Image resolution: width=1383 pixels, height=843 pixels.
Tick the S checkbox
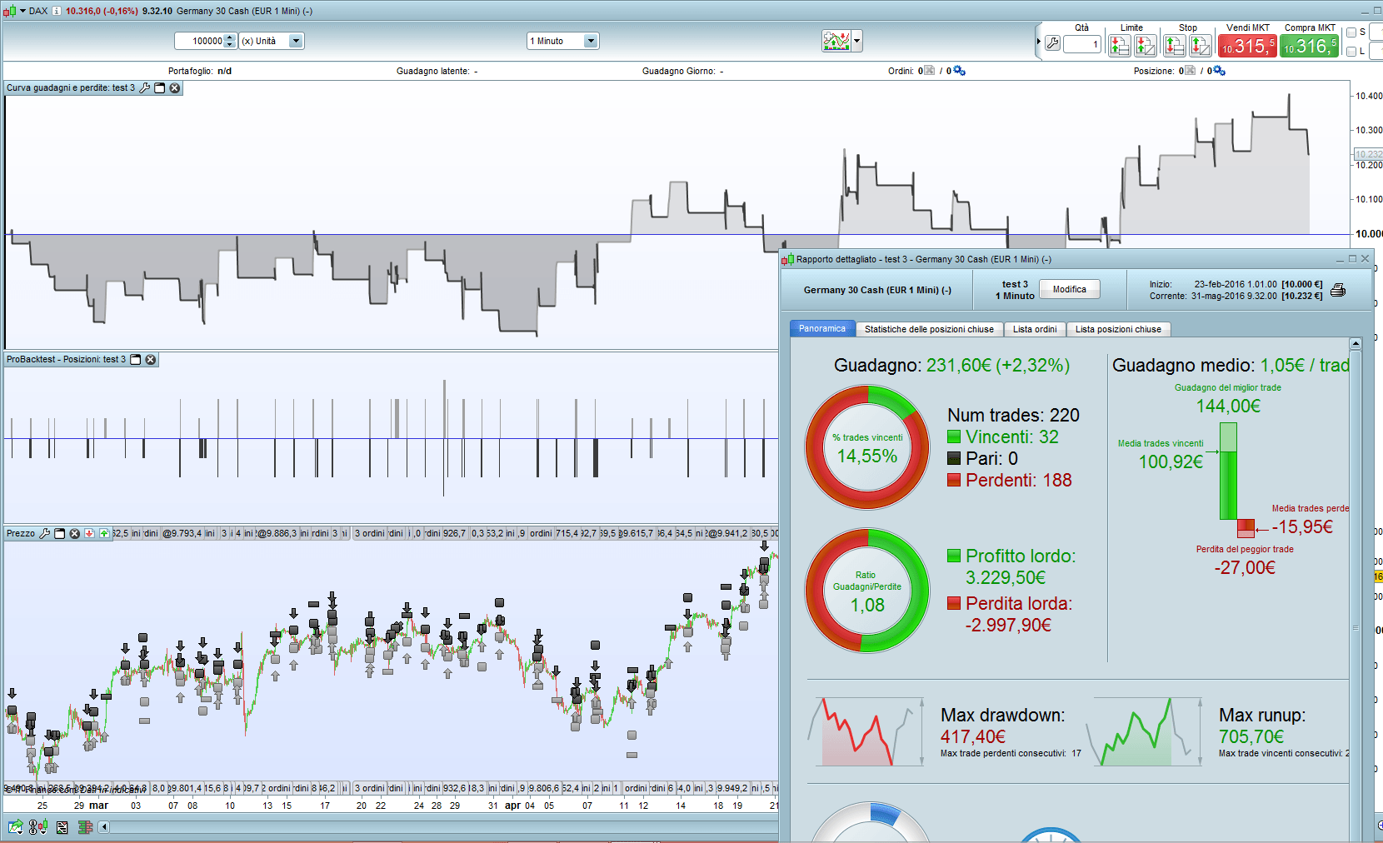tap(1351, 32)
